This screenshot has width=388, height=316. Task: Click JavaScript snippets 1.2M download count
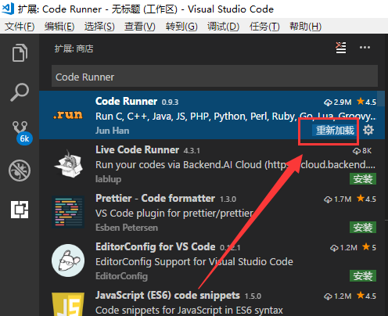pyautogui.click(x=338, y=296)
